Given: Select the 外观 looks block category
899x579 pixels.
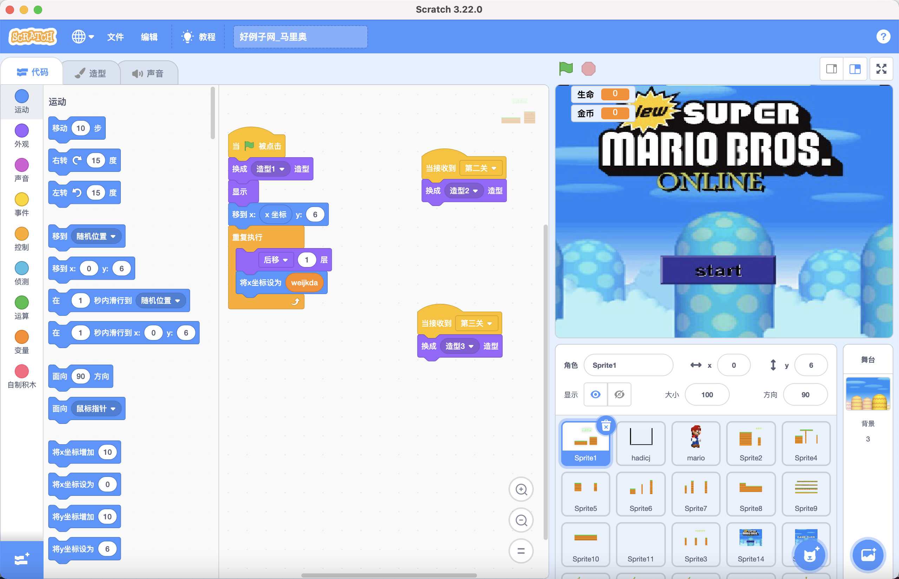Looking at the screenshot, I should [21, 136].
